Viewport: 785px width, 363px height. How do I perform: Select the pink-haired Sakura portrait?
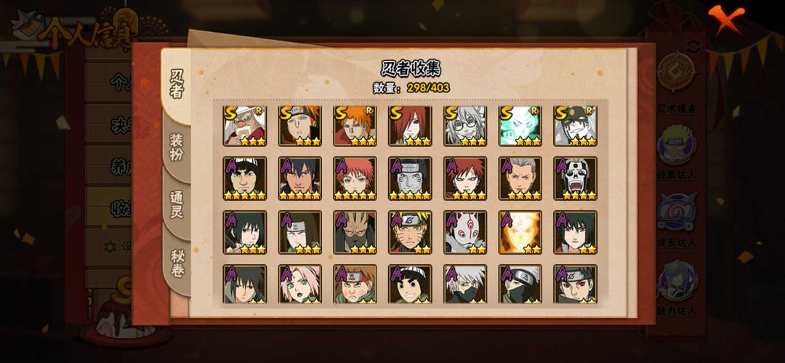300,284
